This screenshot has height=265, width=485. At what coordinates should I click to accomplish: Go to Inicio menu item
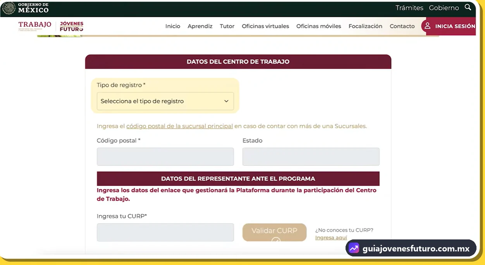tap(173, 26)
